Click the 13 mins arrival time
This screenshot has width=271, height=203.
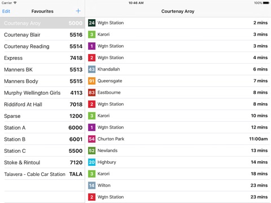259,151
